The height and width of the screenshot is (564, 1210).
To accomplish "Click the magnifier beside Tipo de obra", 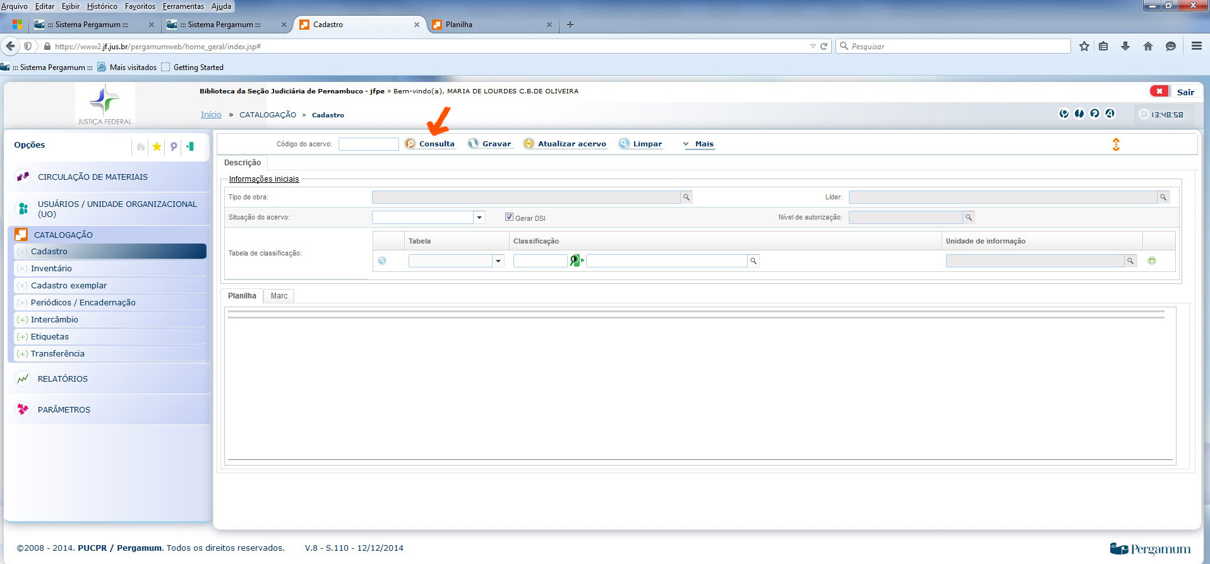I will [x=686, y=197].
